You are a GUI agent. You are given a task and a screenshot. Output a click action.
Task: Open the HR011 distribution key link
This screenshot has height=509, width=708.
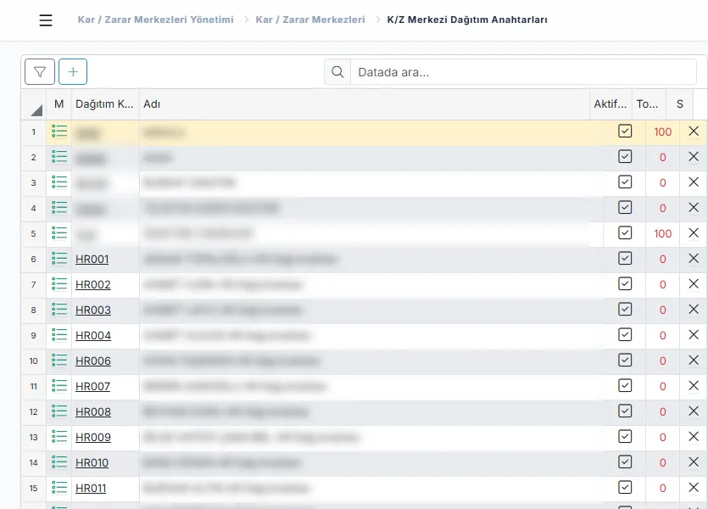[x=91, y=489]
